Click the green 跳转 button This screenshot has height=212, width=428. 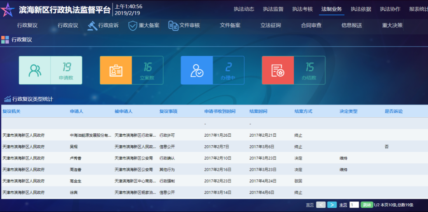(x=367, y=205)
